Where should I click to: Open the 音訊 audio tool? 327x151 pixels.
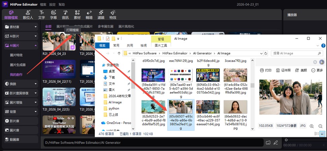point(65,15)
